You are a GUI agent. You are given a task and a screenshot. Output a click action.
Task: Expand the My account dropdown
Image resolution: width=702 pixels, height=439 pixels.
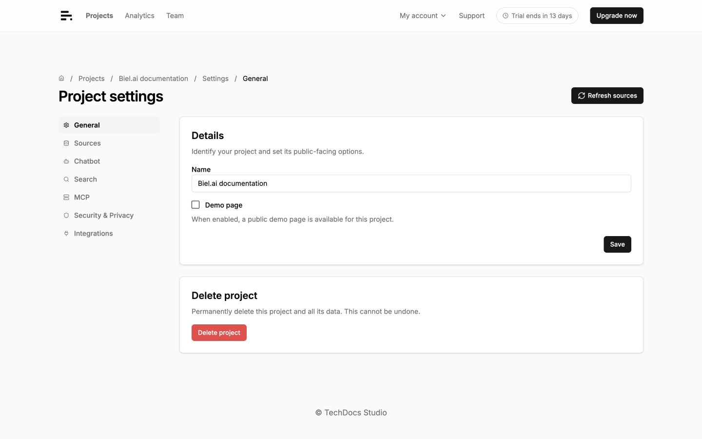tap(423, 16)
